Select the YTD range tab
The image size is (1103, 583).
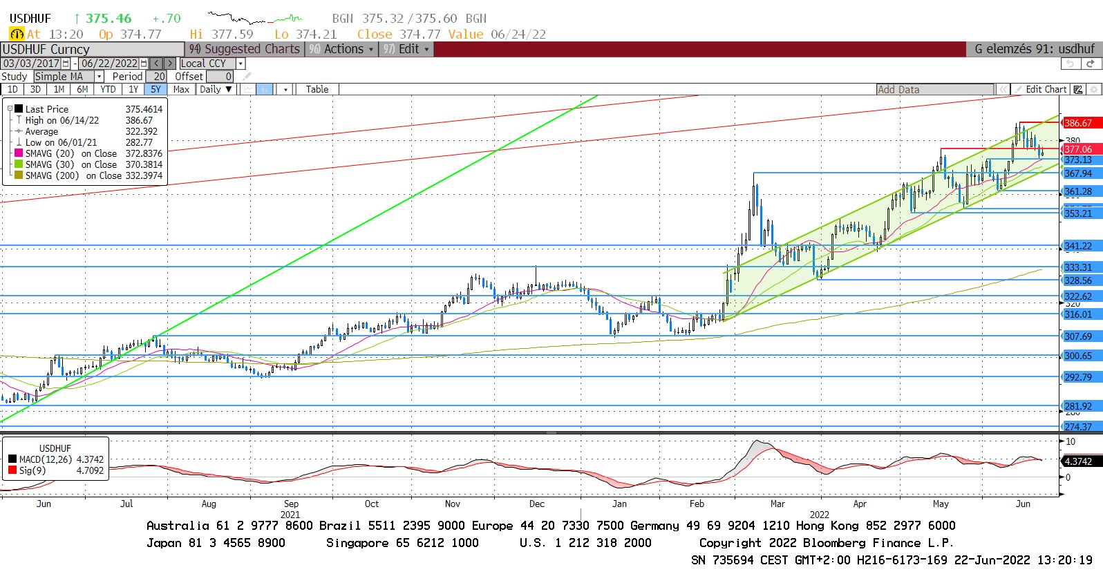coord(108,90)
